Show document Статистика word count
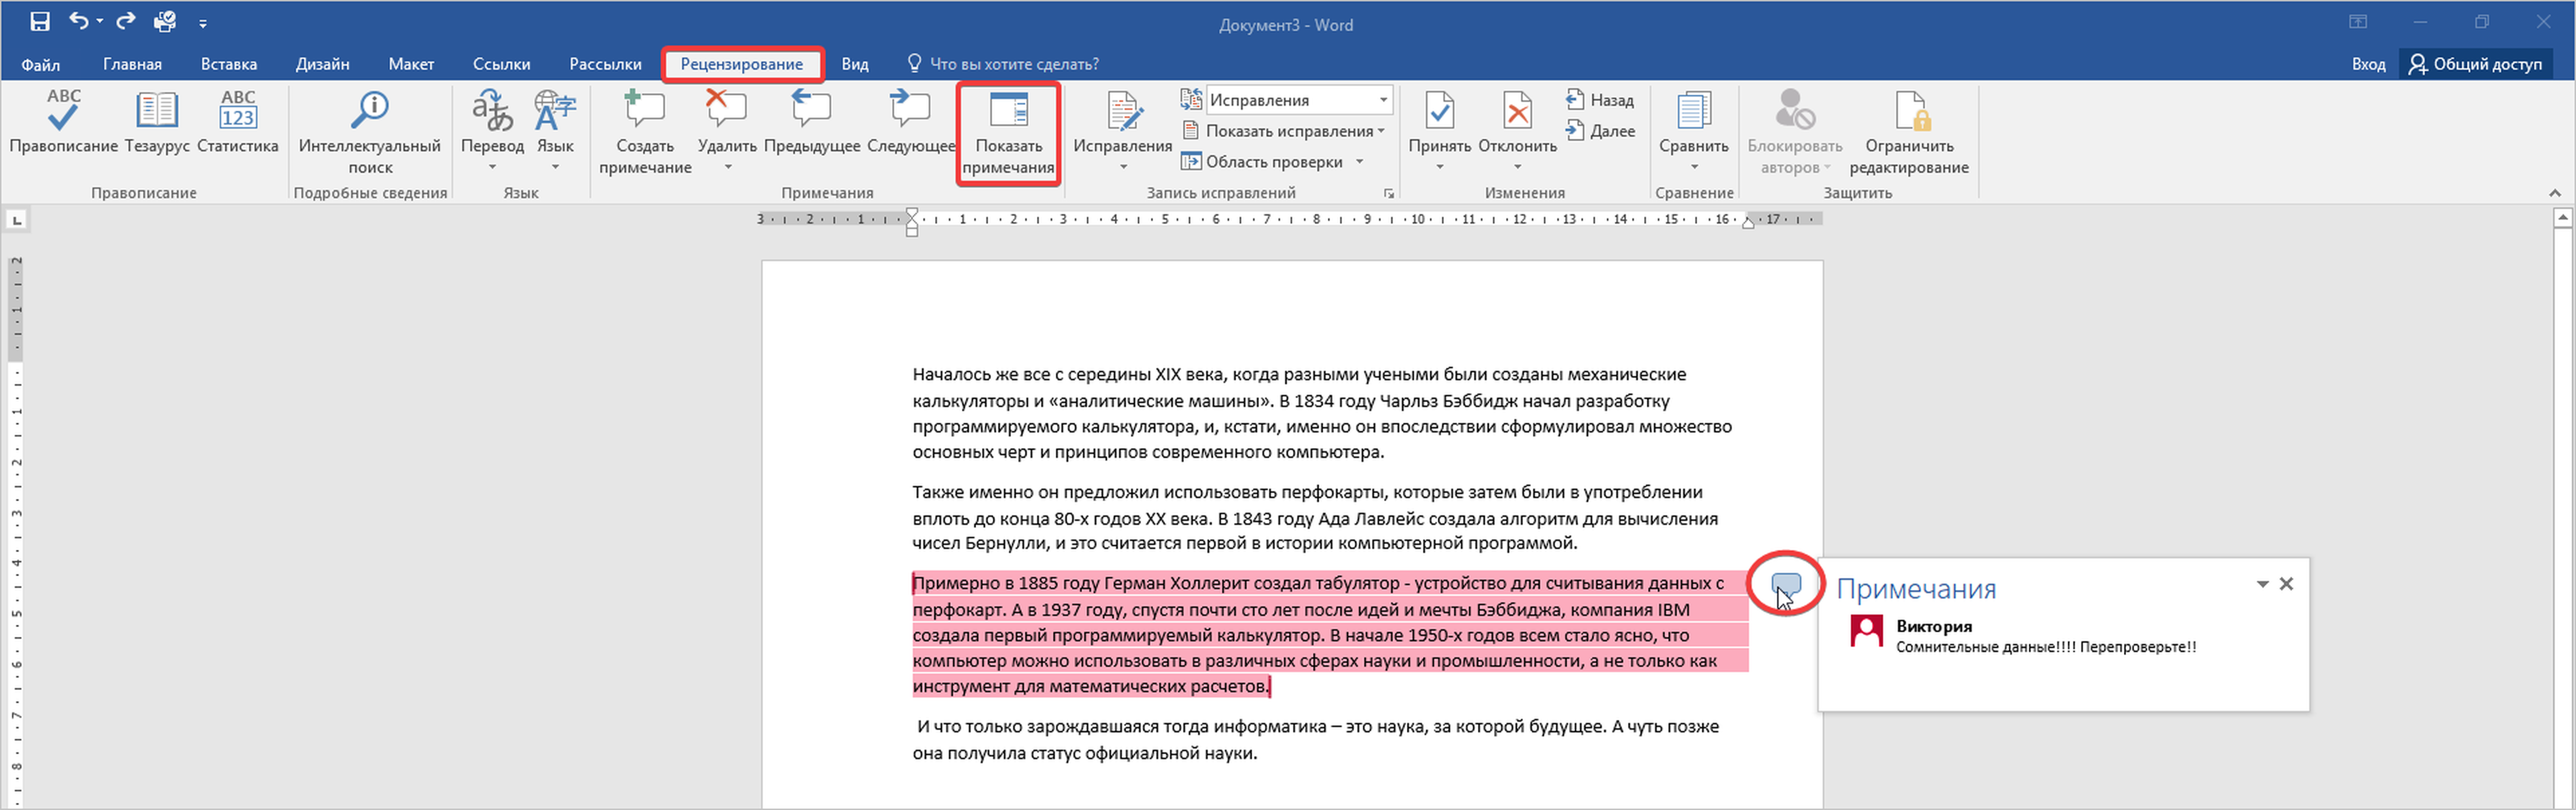Viewport: 2576px width, 810px height. [x=238, y=122]
